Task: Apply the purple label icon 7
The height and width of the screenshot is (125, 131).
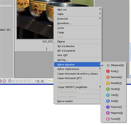Action: pyautogui.click(x=108, y=107)
